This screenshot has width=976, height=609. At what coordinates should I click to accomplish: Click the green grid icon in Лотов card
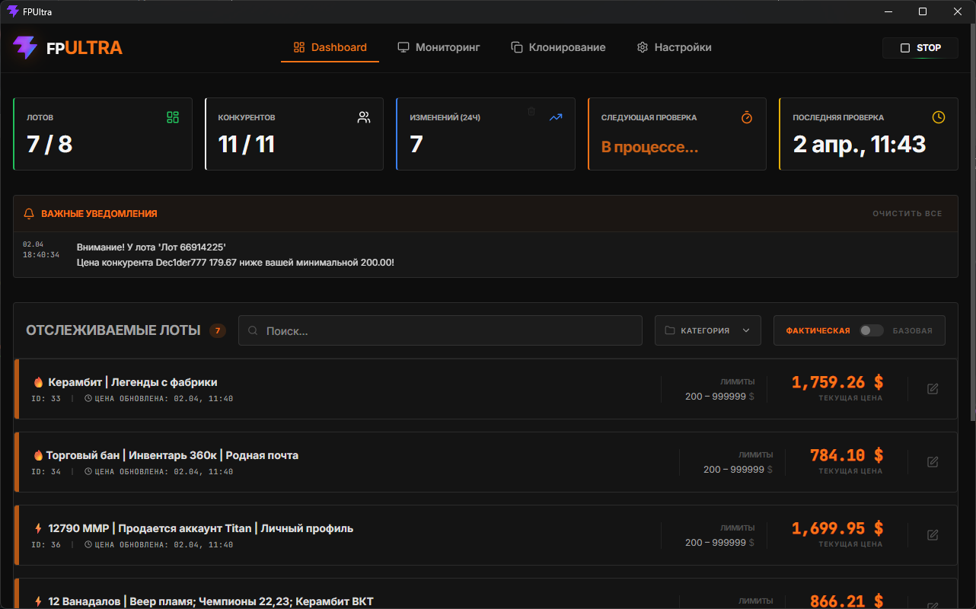coord(173,117)
